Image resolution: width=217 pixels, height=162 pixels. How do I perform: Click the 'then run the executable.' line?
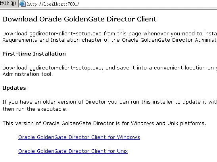click(x=35, y=109)
